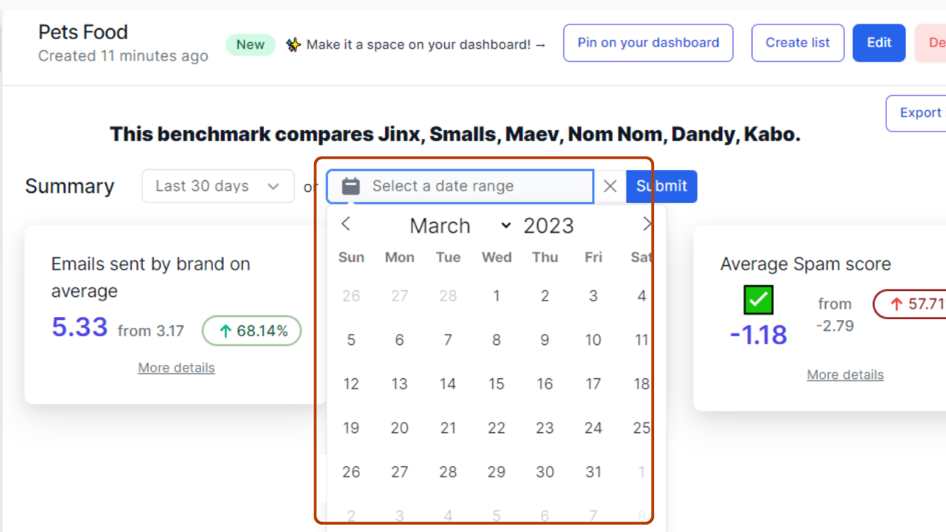Click the Created 11 minutes ago text
Screen dimensions: 946x532
pyautogui.click(x=123, y=56)
